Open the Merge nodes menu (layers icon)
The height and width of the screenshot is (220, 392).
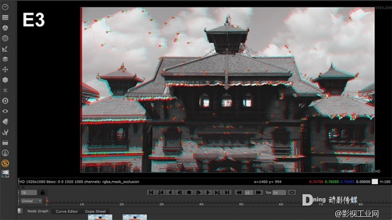(x=5, y=59)
